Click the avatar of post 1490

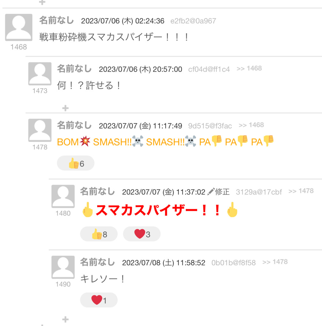[63, 267]
